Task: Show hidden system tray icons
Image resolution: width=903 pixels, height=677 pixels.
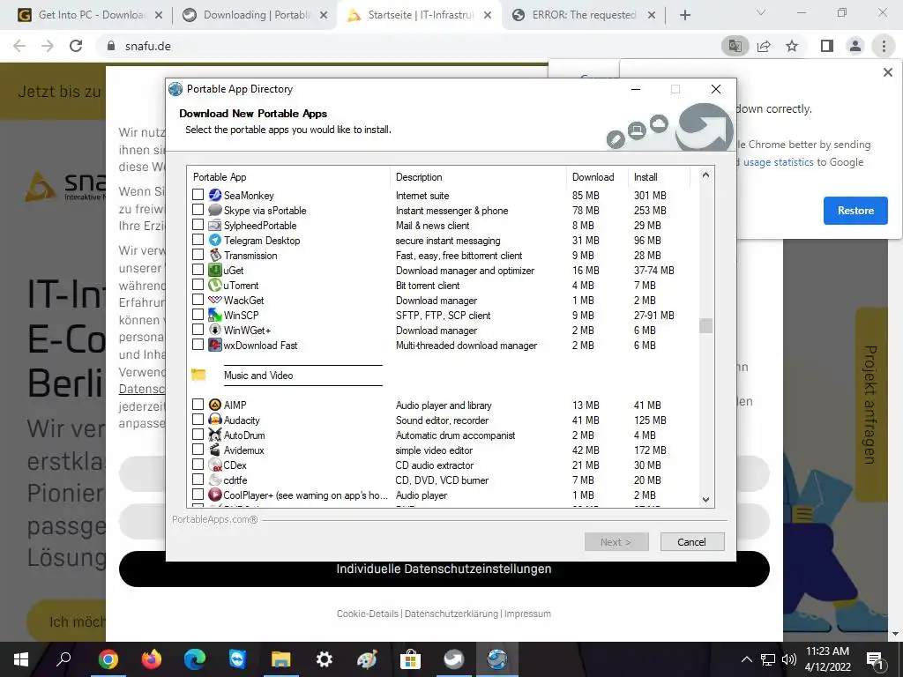Action: point(746,659)
